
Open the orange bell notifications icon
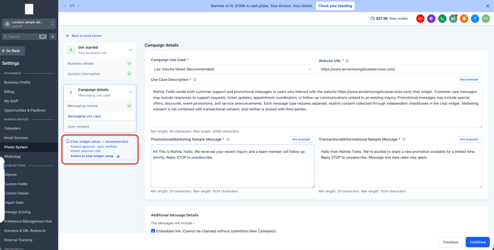click(464, 19)
